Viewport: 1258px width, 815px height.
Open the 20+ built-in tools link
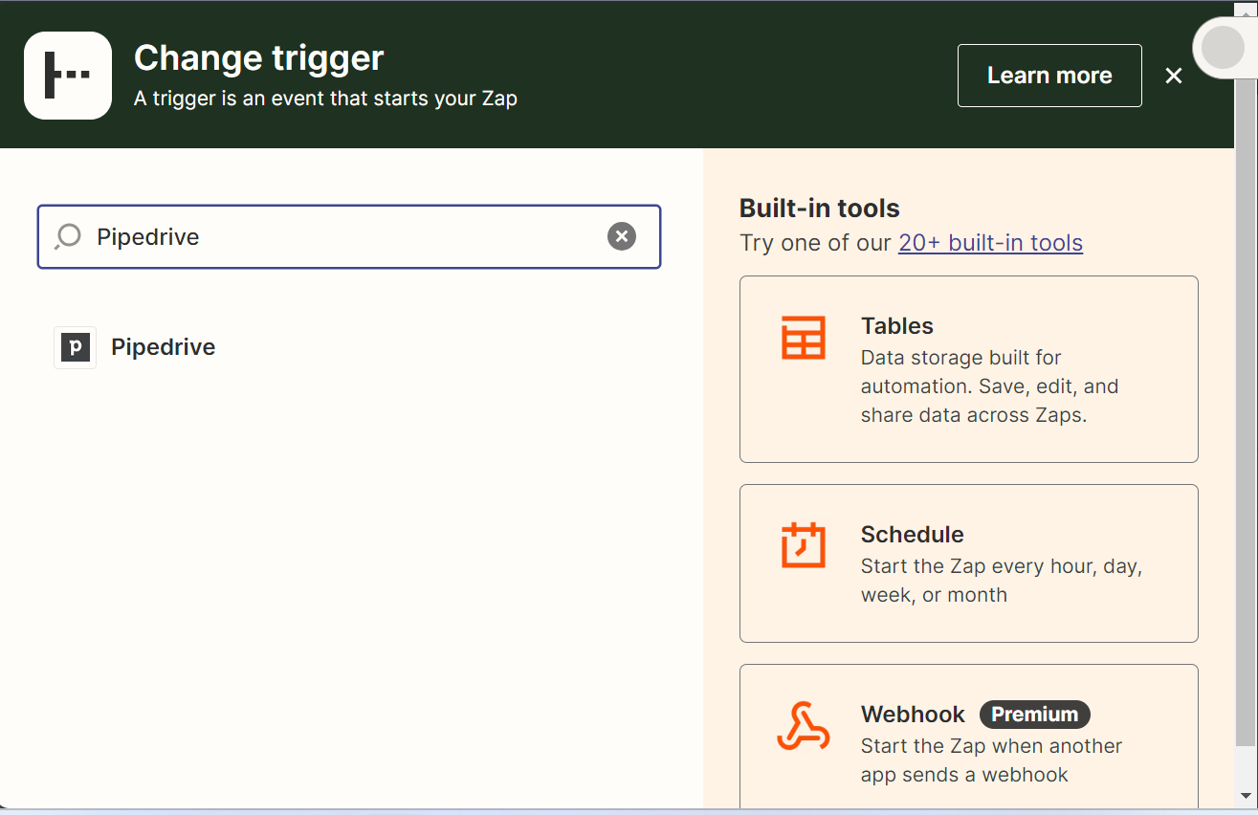tap(990, 243)
